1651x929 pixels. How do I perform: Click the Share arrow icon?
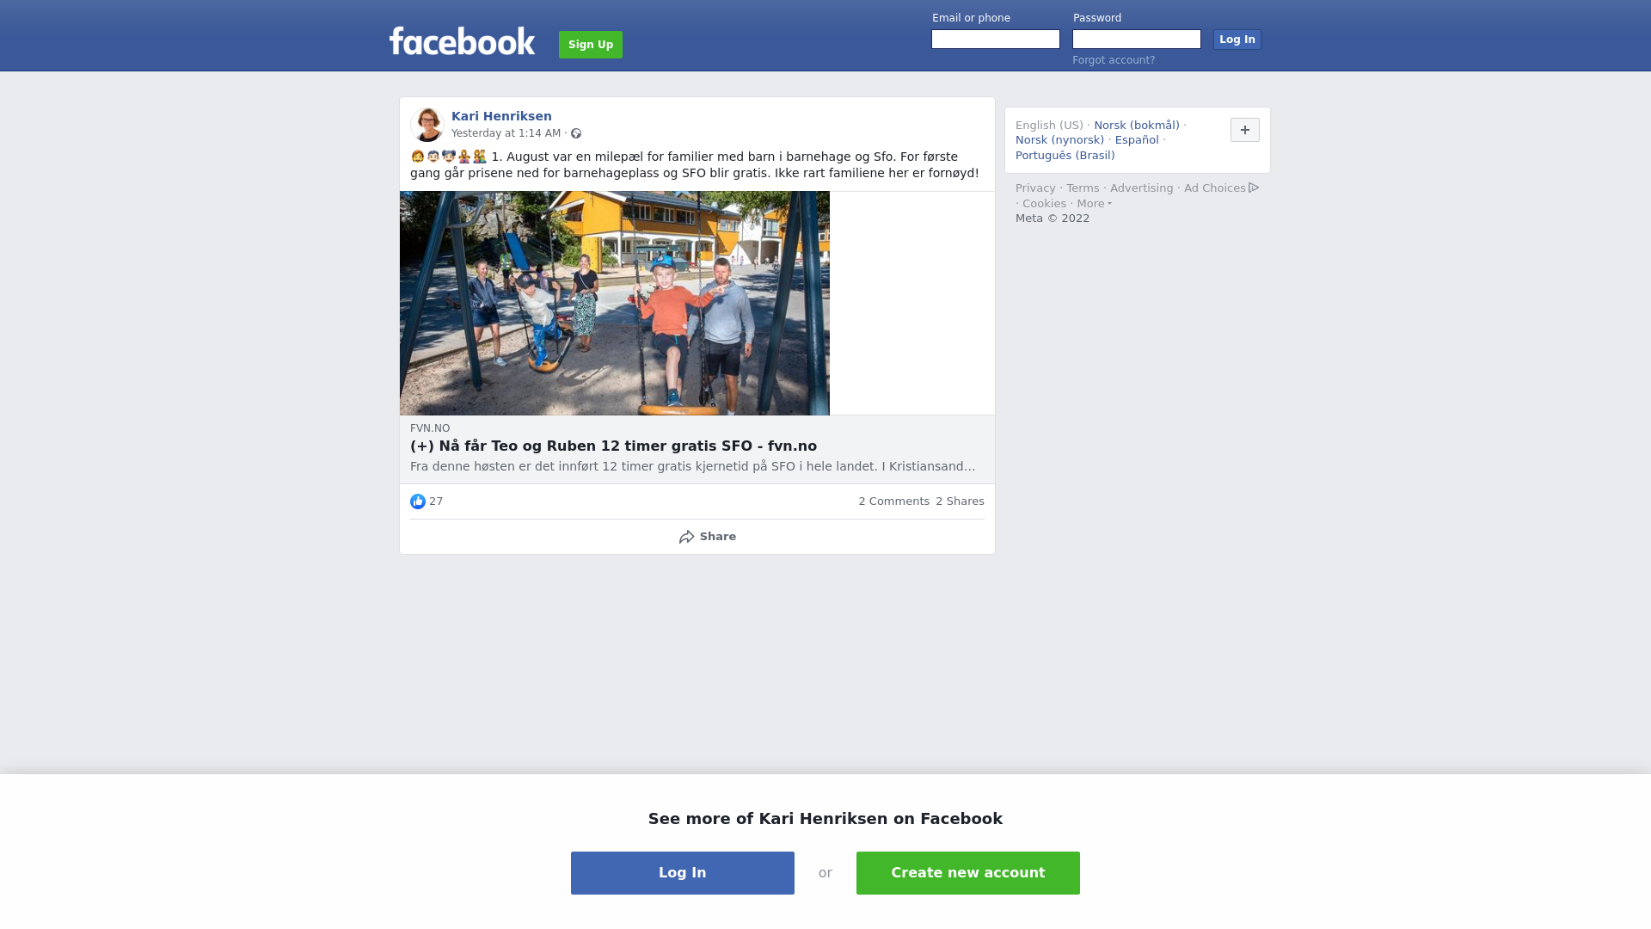[686, 537]
